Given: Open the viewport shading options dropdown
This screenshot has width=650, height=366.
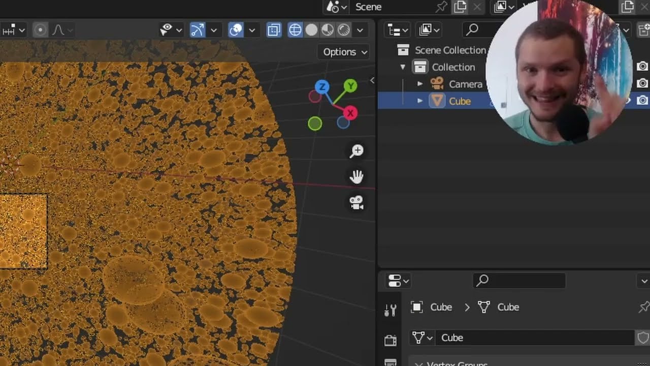Looking at the screenshot, I should pos(360,30).
